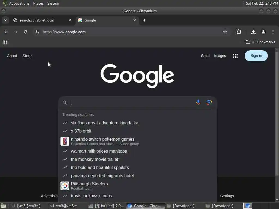The image size is (279, 209).
Task: Open first [Downloads] window in taskbar
Action: [184, 206]
